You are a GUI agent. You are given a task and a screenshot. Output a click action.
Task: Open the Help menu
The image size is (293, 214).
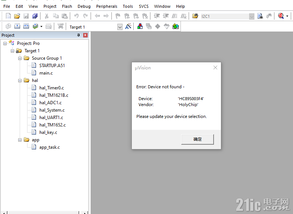pyautogui.click(x=180, y=6)
